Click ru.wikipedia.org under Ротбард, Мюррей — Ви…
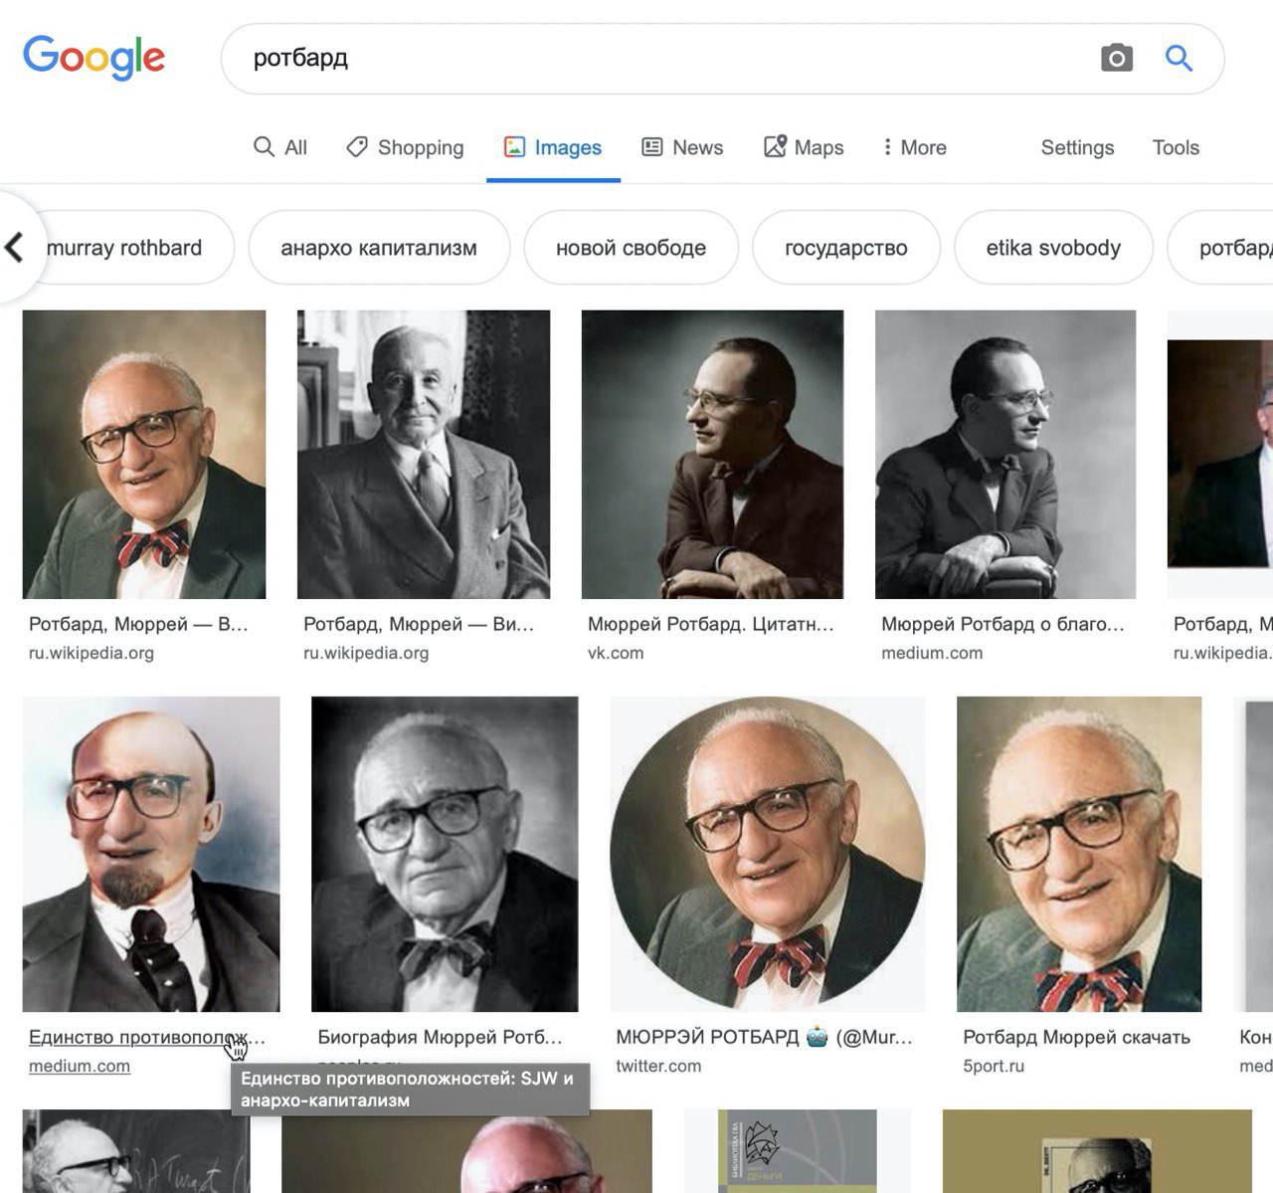 [366, 653]
